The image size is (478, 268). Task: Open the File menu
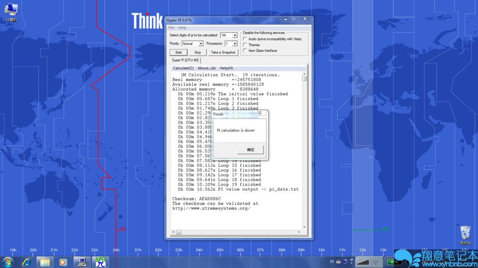(x=171, y=27)
